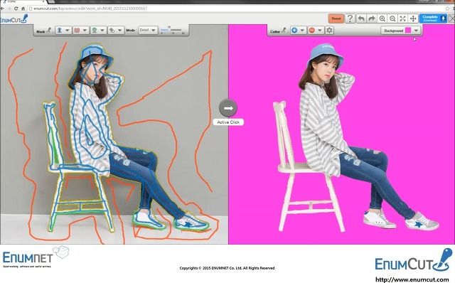Click the Active Click arrow button

click(x=228, y=108)
